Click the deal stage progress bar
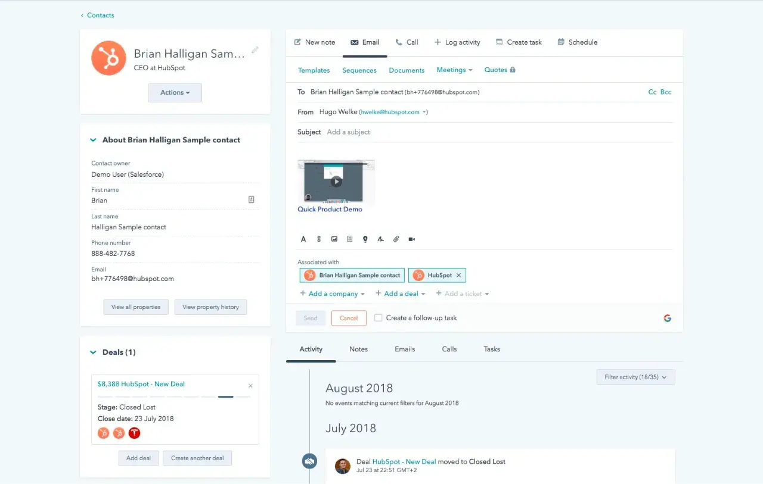 pyautogui.click(x=174, y=396)
